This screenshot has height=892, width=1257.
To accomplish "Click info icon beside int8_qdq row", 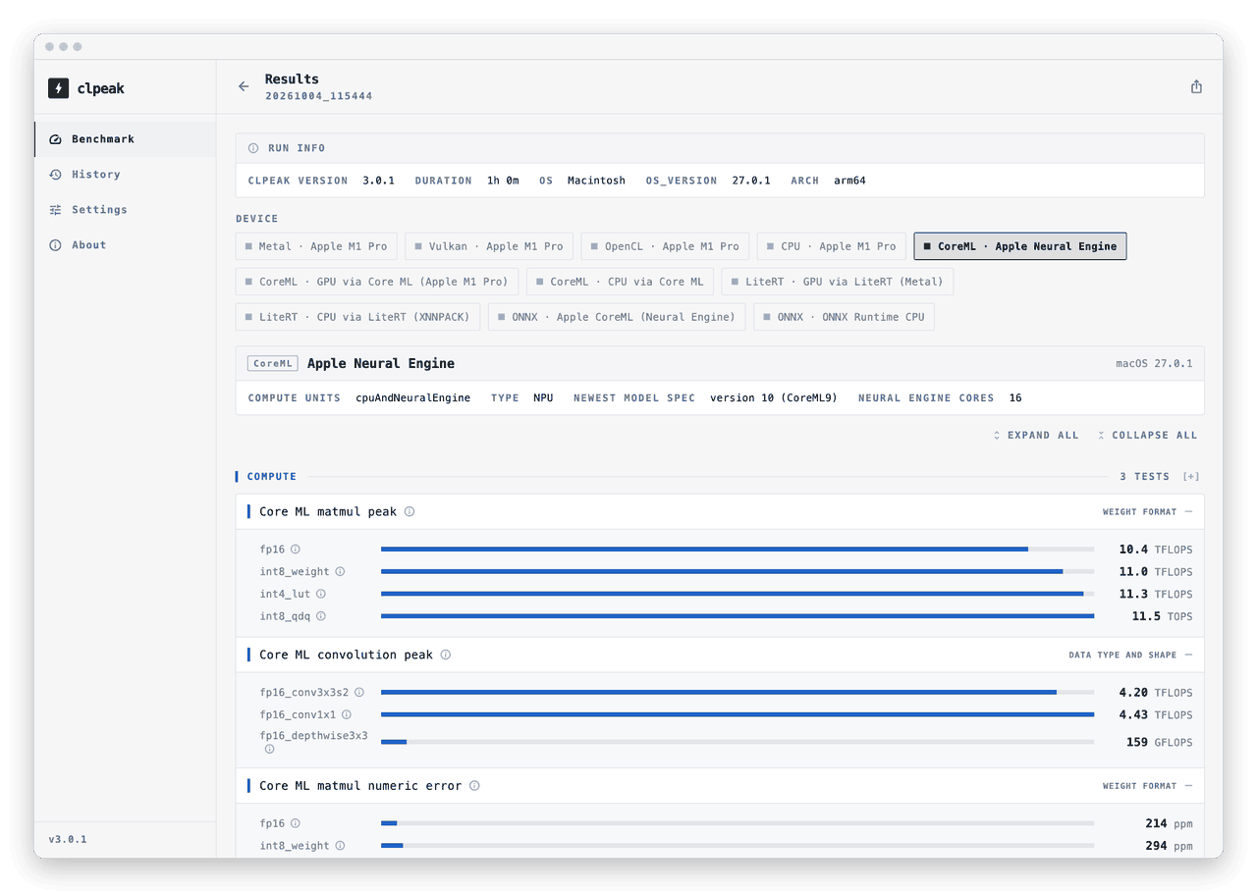I will (x=320, y=616).
